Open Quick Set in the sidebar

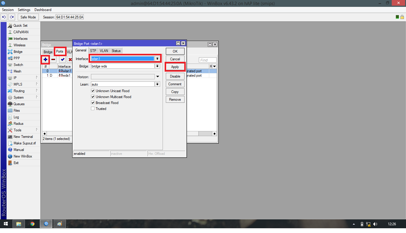[20, 26]
